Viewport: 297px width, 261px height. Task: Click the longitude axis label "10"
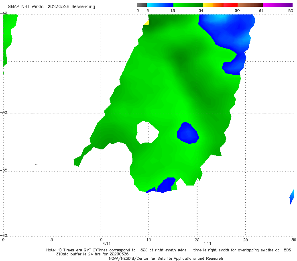100,240
